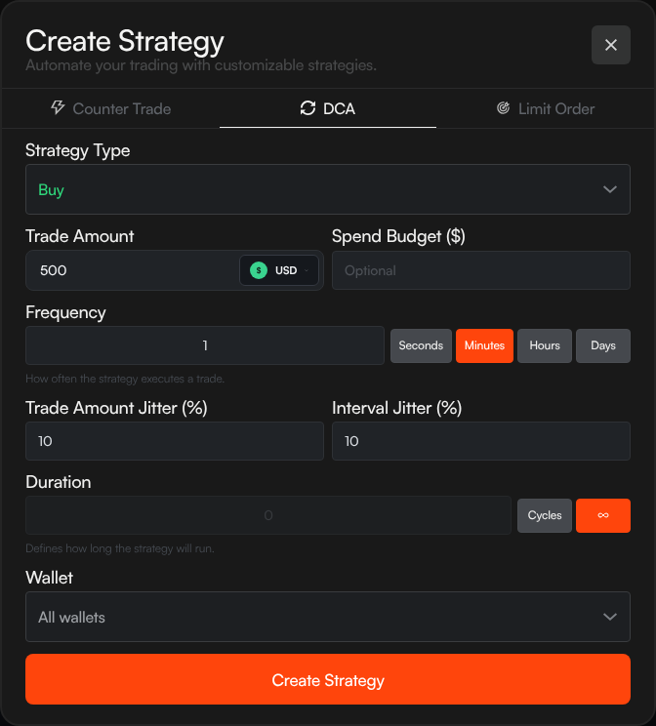
Task: Click the DCA refresh arrows icon
Action: (307, 108)
